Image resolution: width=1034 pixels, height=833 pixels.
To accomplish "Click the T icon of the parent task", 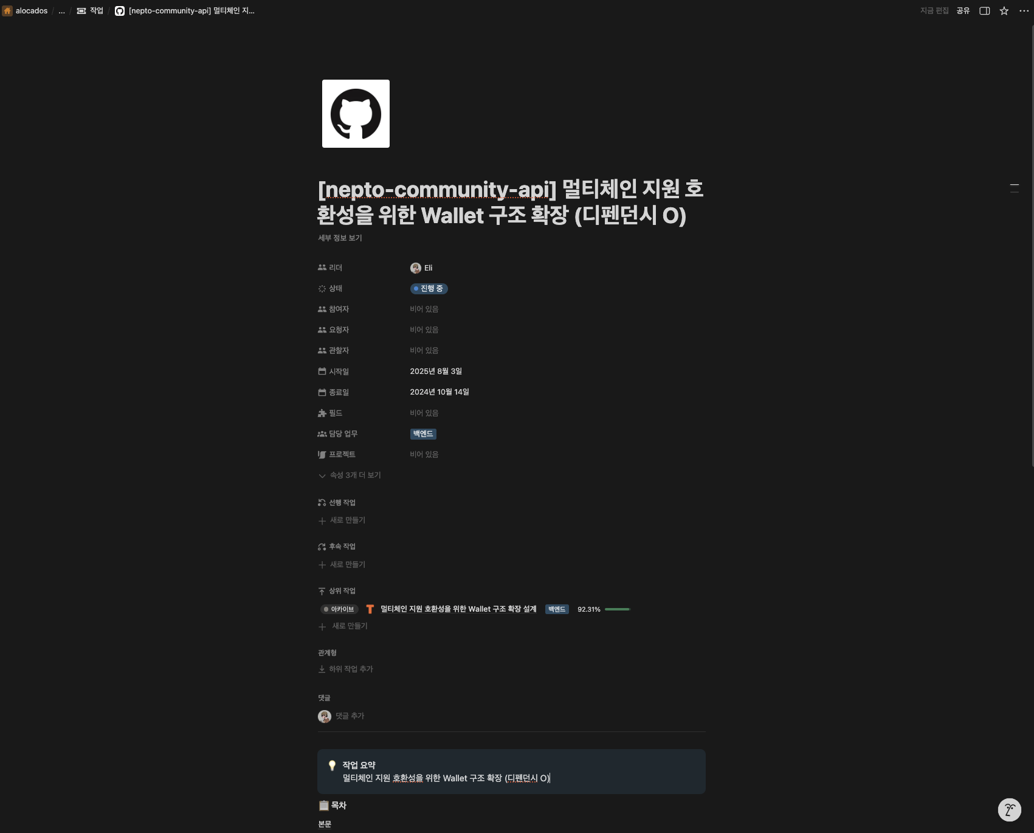I will [x=370, y=609].
